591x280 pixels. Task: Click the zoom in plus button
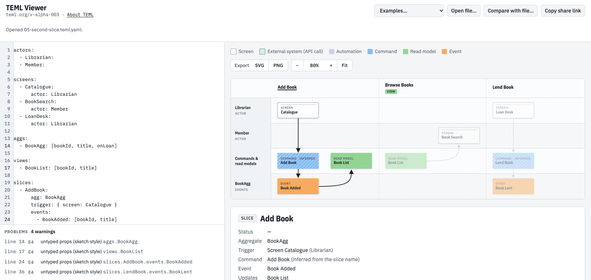[x=331, y=66]
